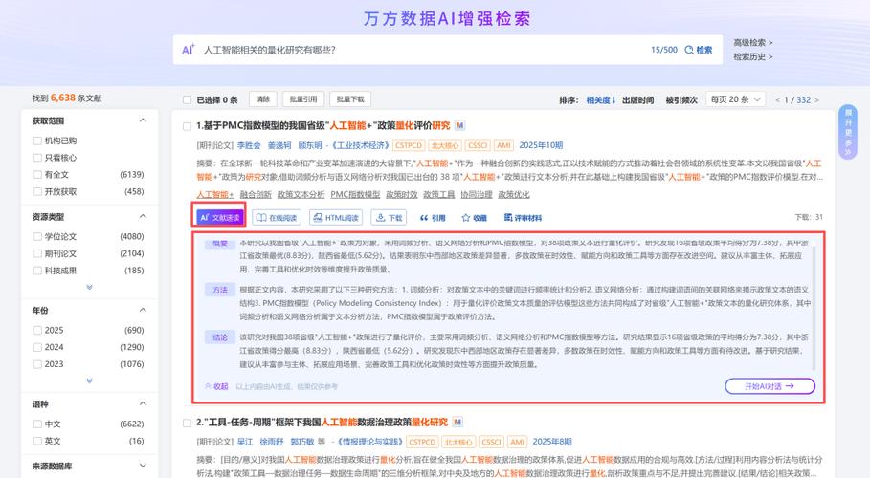This screenshot has height=478, width=870.
Task: Expand the 来源数据库 filter section
Action: pos(143,466)
